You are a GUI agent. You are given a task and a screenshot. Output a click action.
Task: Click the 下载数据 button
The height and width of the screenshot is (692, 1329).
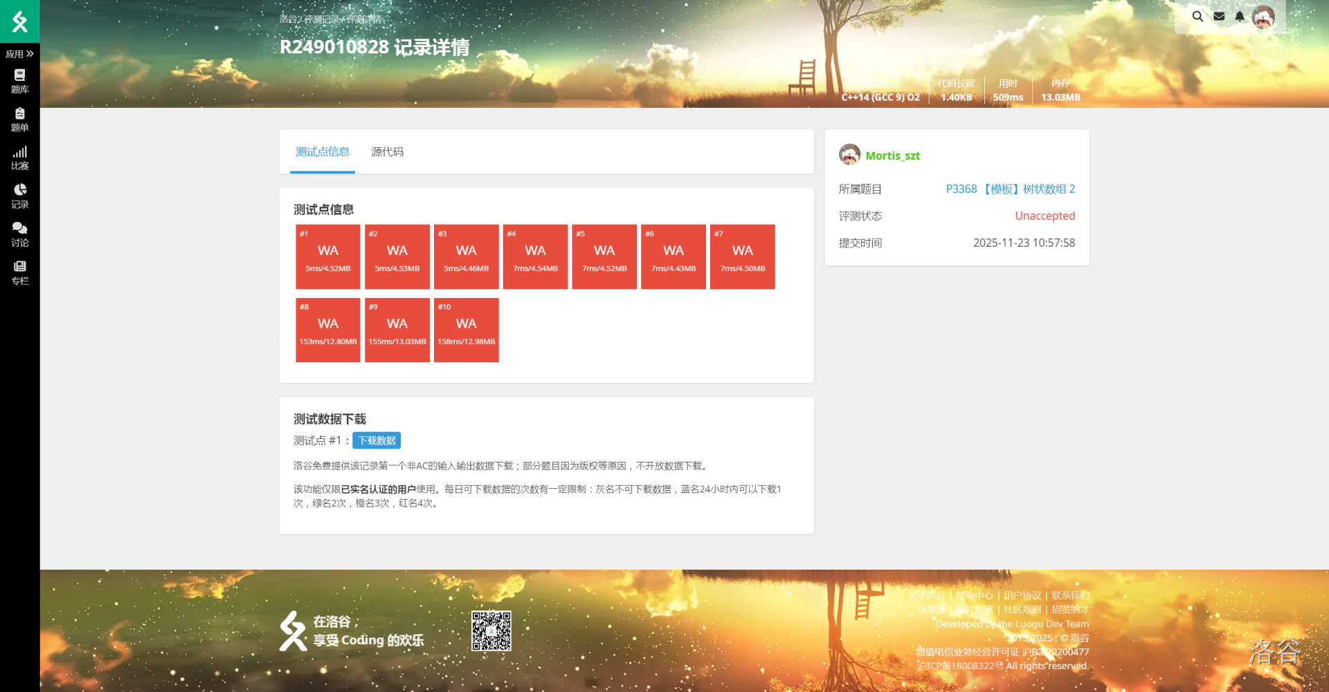pyautogui.click(x=377, y=440)
